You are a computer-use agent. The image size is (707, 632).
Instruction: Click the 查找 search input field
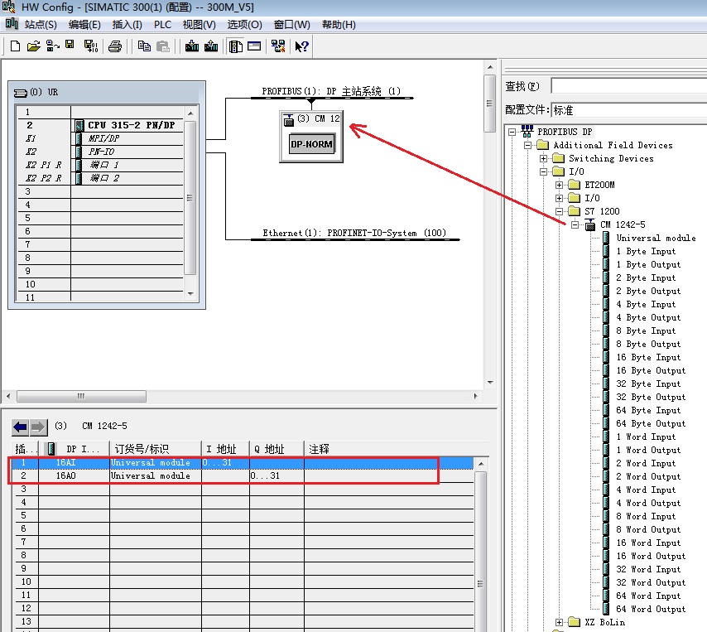tap(628, 85)
